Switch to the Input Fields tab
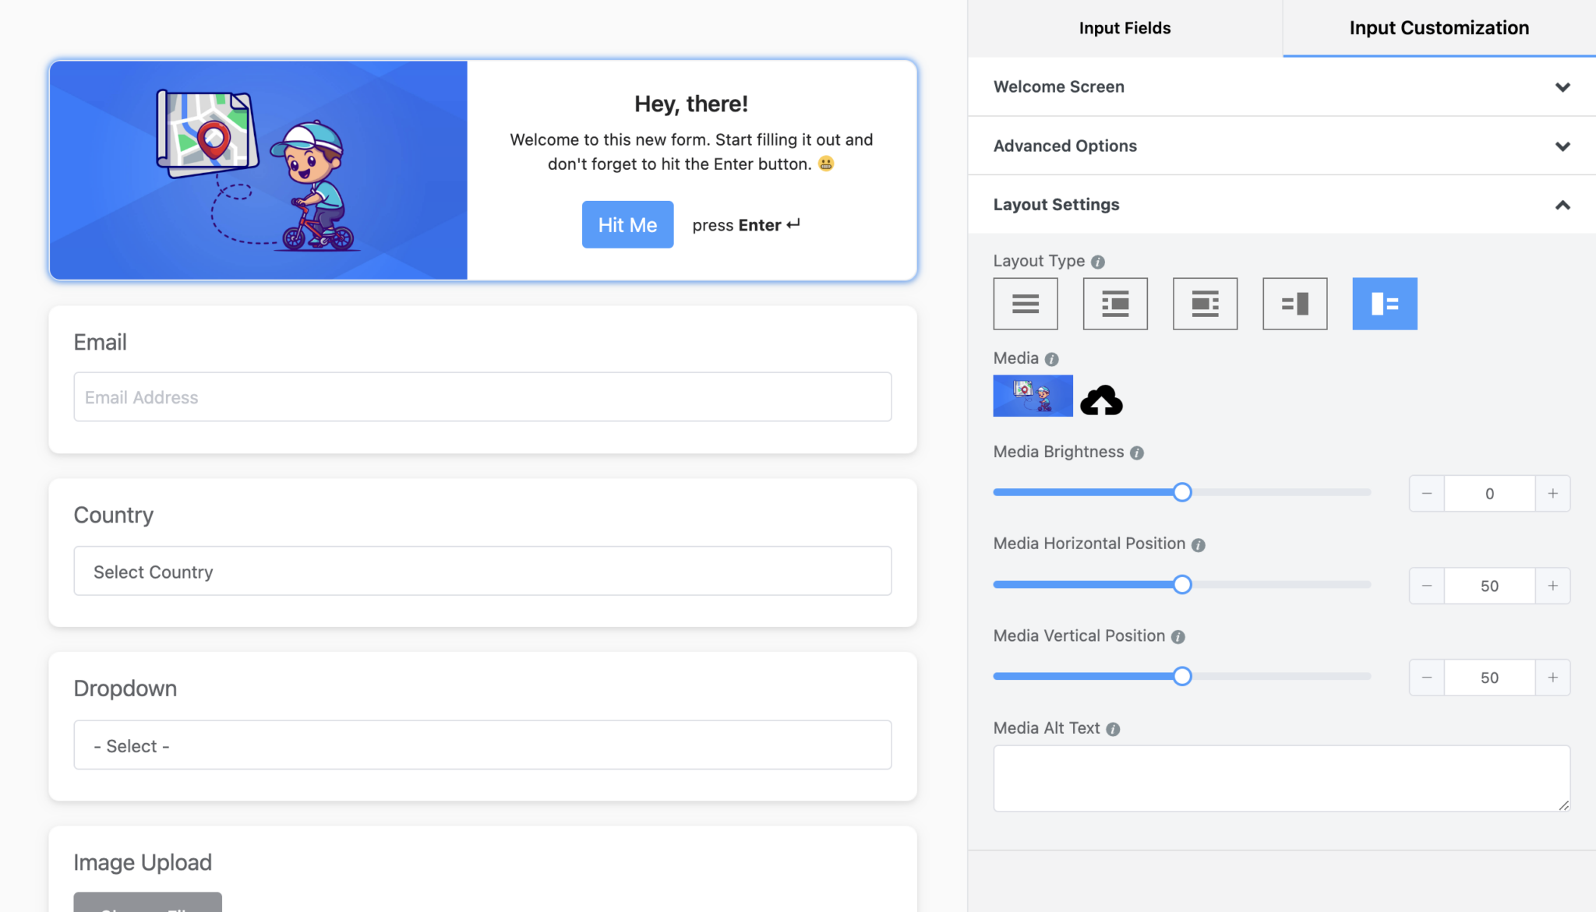The height and width of the screenshot is (912, 1596). [1124, 28]
